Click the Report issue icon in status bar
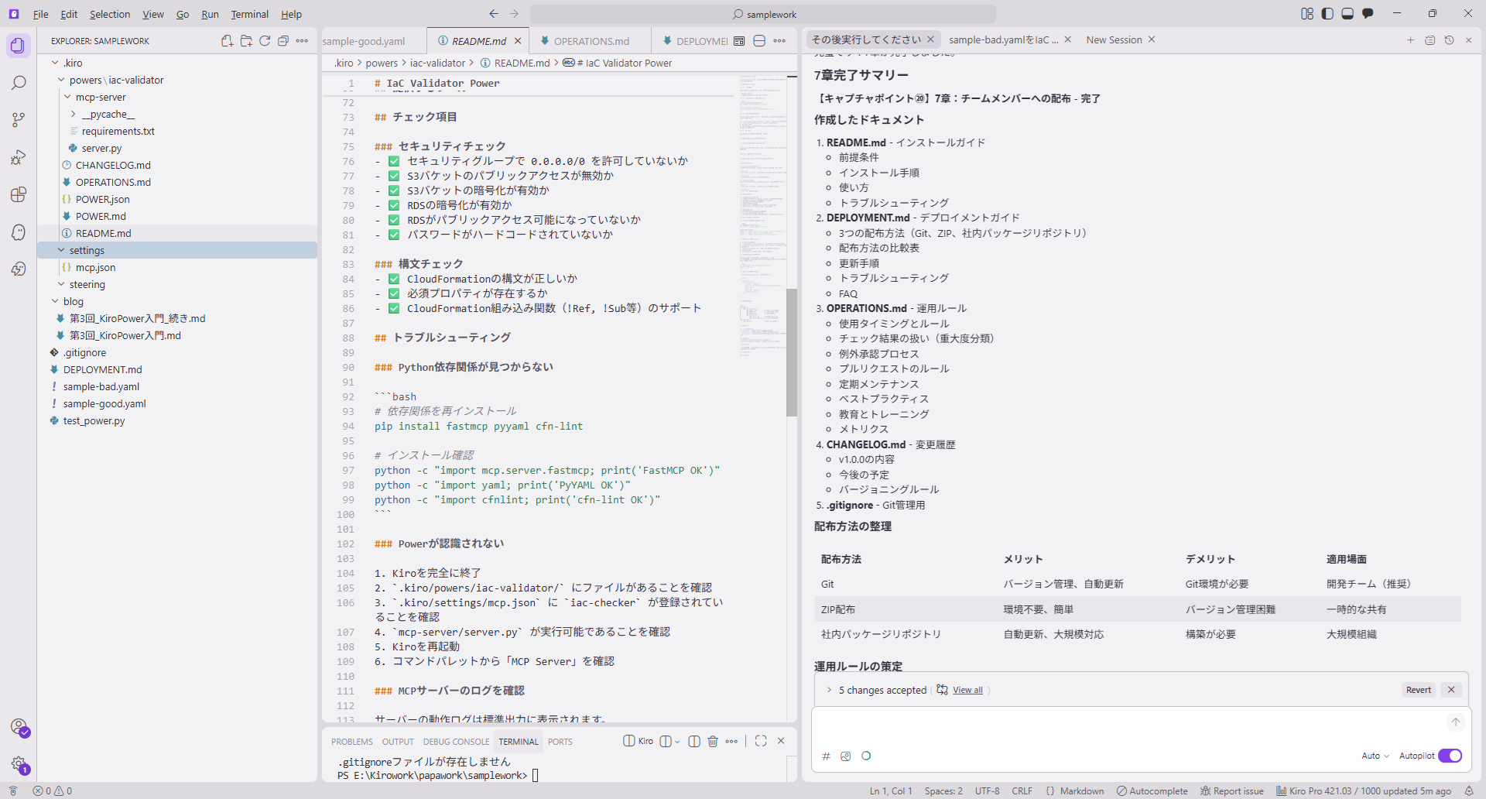1486x799 pixels. coord(1232,790)
